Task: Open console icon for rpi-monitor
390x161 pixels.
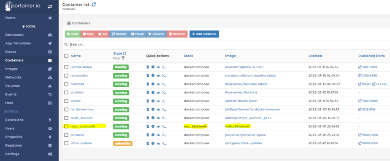Action: click(x=164, y=75)
